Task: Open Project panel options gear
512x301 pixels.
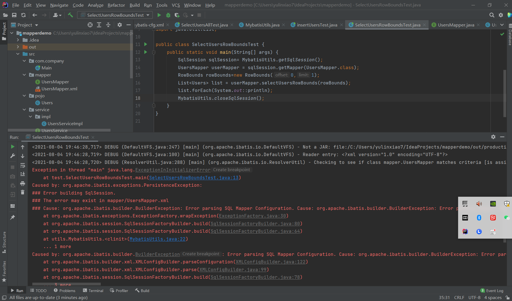Action: click(120, 25)
